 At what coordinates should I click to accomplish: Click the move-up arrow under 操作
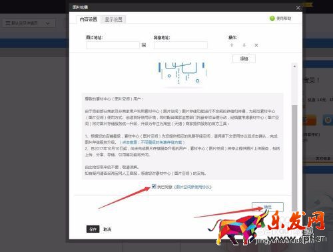pos(232,45)
